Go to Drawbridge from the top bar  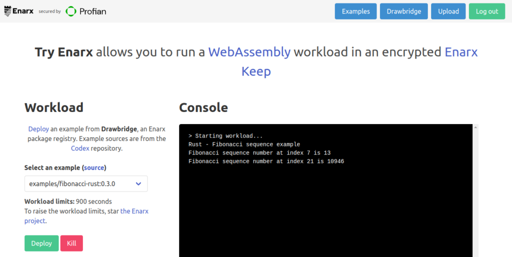tap(403, 11)
